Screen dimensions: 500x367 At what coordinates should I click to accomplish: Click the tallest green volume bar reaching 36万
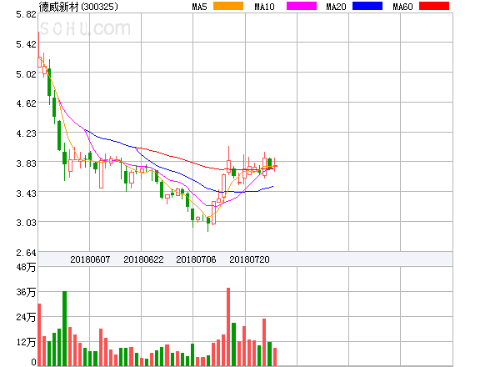coord(65,329)
